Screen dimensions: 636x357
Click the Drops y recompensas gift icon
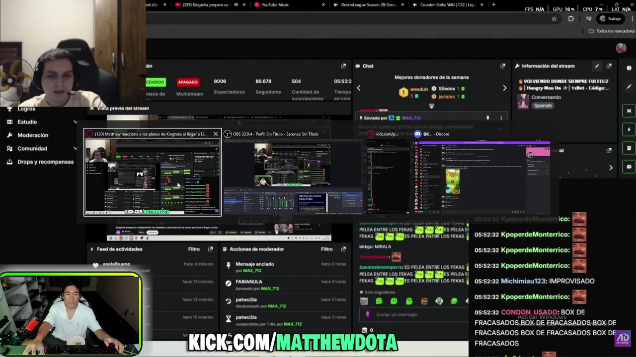tap(9, 162)
